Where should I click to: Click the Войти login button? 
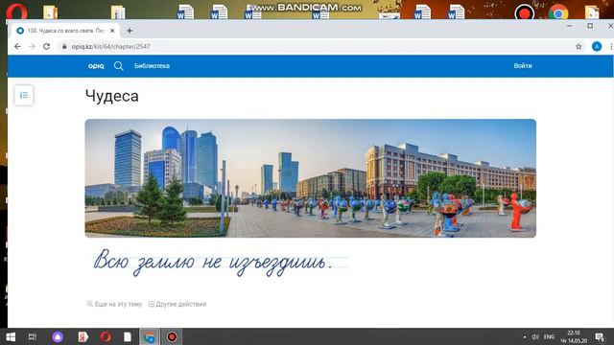523,66
